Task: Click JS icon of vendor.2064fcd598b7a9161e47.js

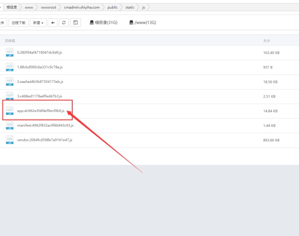Action: pyautogui.click(x=10, y=140)
